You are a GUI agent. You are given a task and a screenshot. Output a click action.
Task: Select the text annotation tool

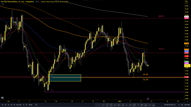tap(138, 105)
